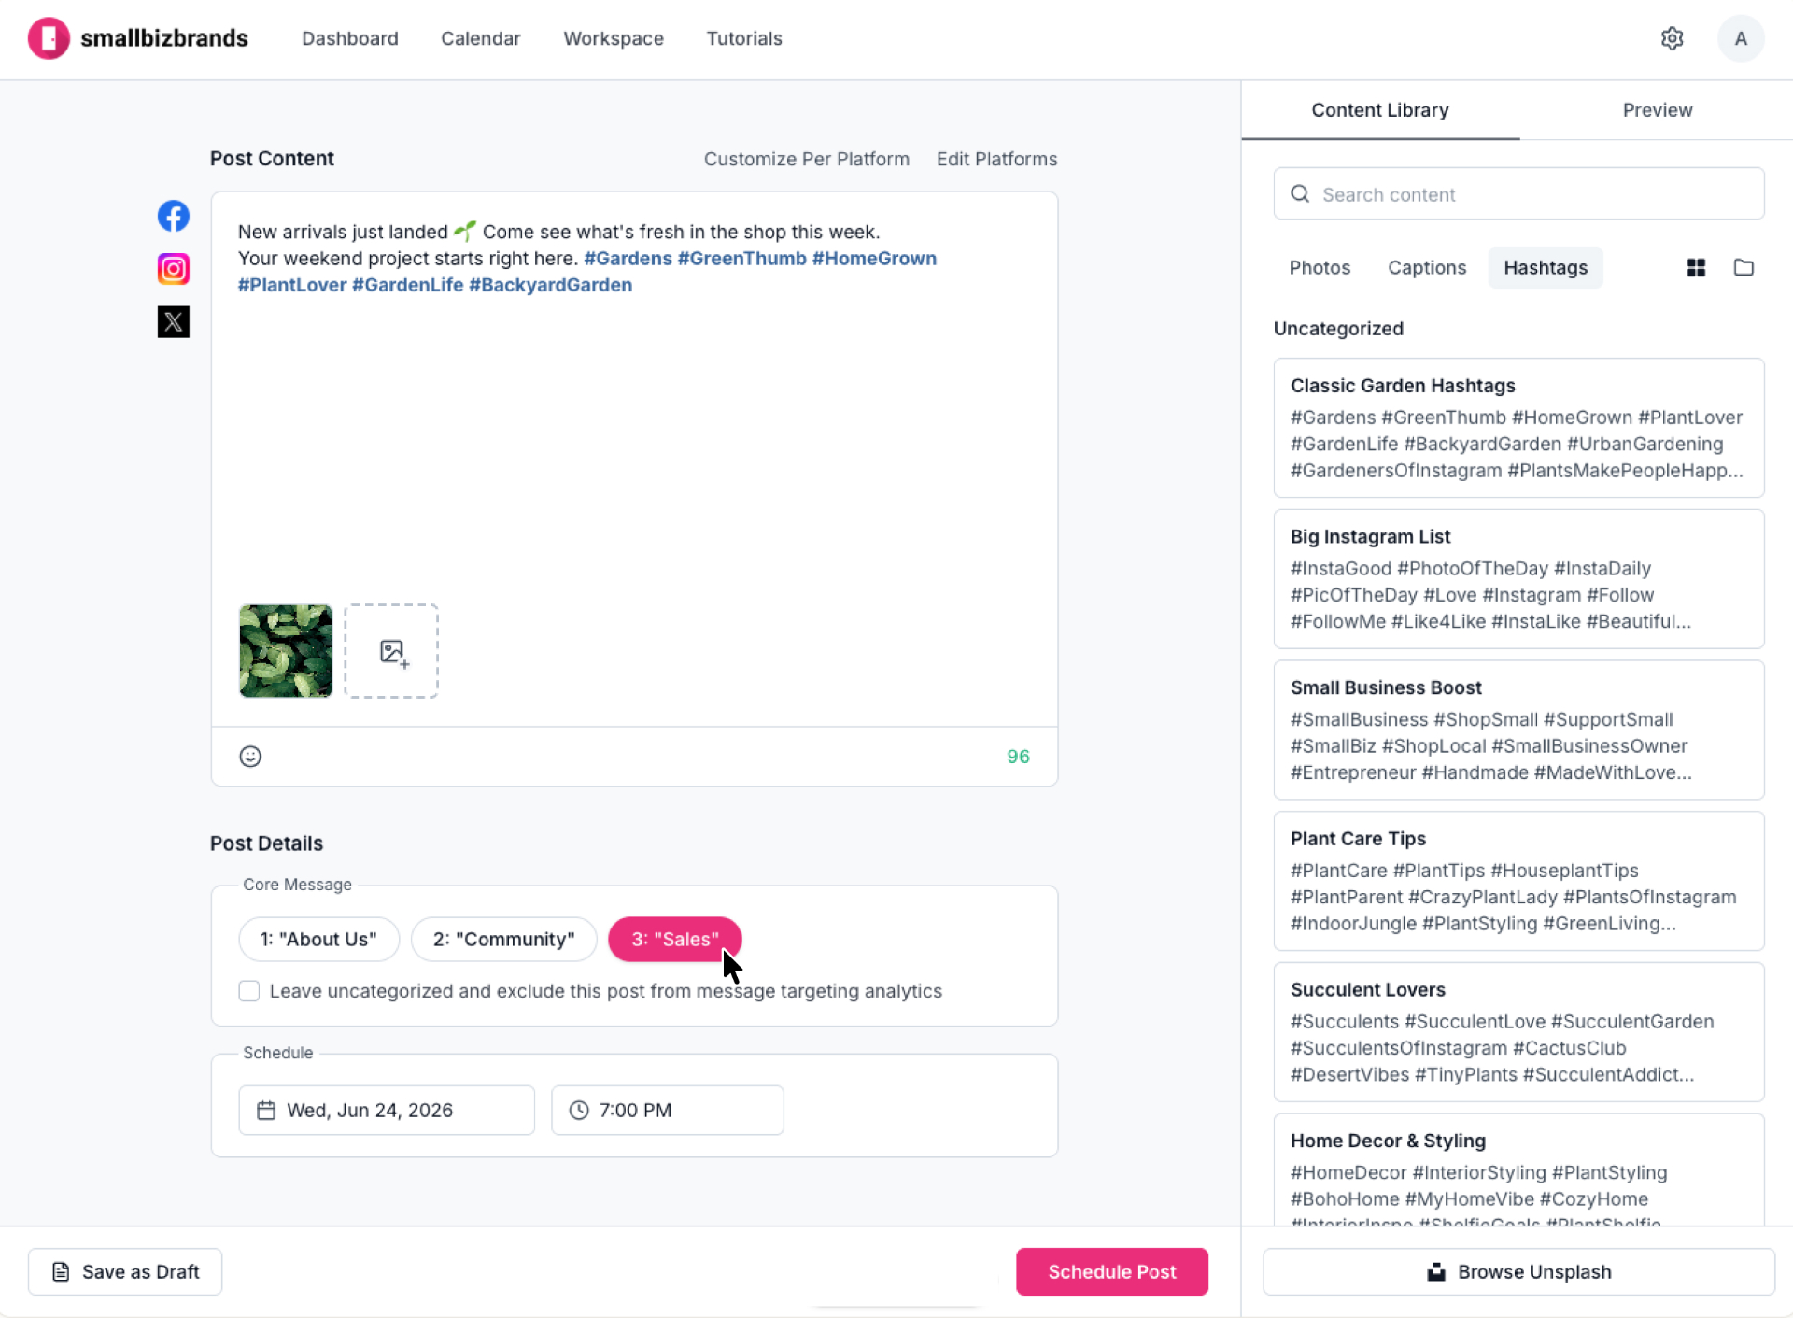The width and height of the screenshot is (1793, 1318).
Task: Go to Dashboard in top navigation
Action: coord(349,38)
